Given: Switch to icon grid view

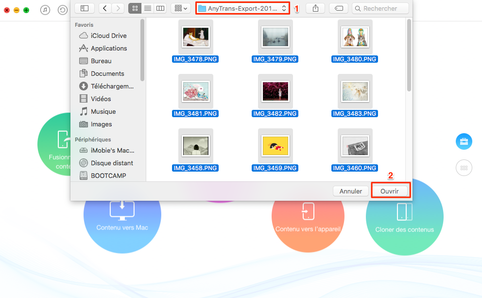Looking at the screenshot, I should [x=135, y=8].
